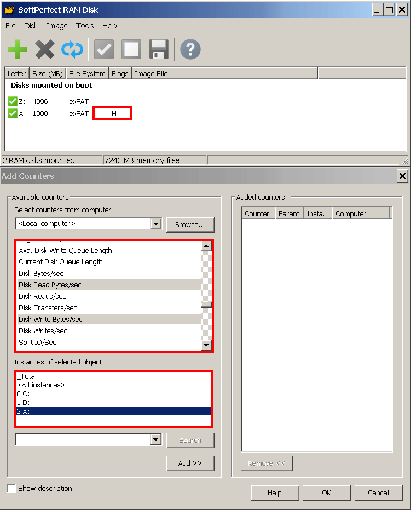Click the File System column header

click(x=87, y=73)
